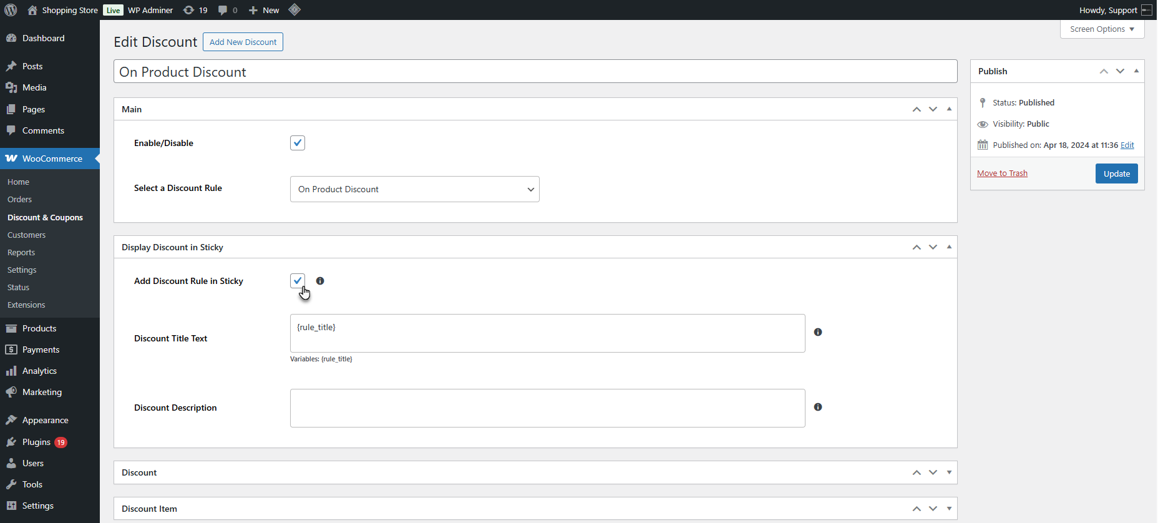Image resolution: width=1158 pixels, height=523 pixels.
Task: Expand the Discount Item panel triangle toggle
Action: 949,509
